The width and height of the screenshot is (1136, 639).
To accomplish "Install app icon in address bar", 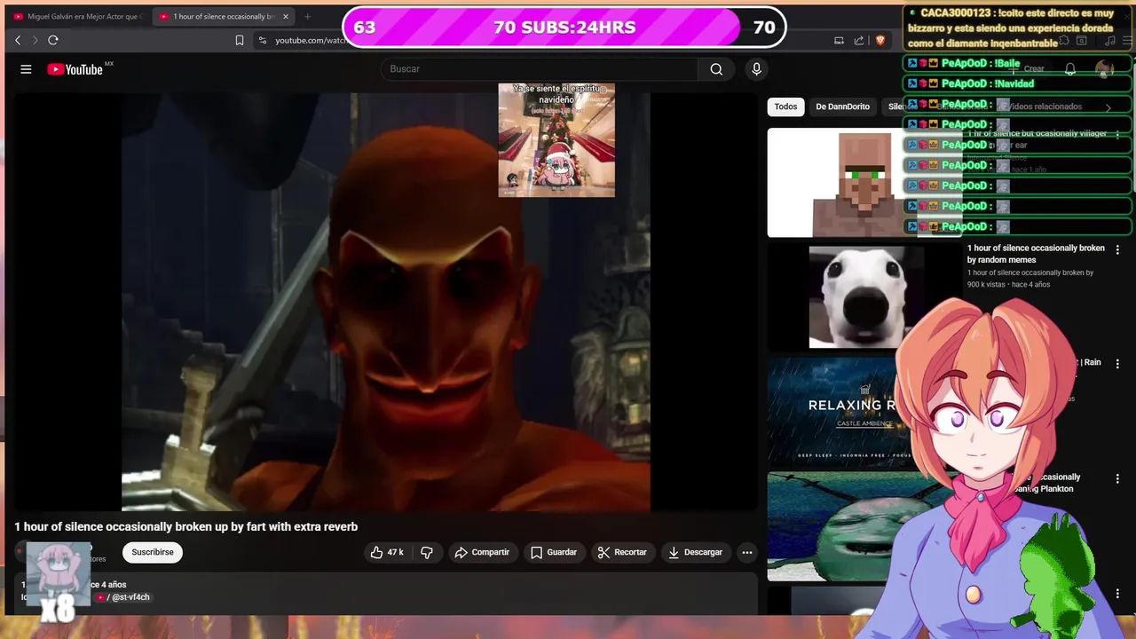I will pyautogui.click(x=839, y=40).
